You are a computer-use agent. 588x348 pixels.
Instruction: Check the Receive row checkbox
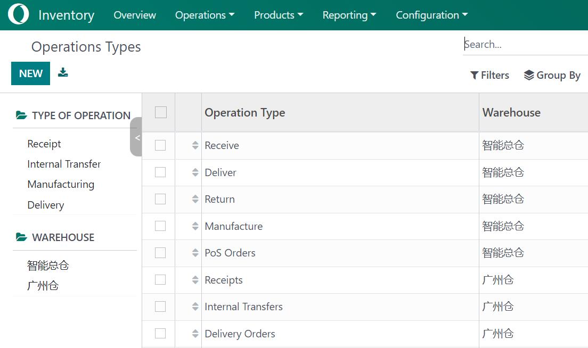point(160,145)
